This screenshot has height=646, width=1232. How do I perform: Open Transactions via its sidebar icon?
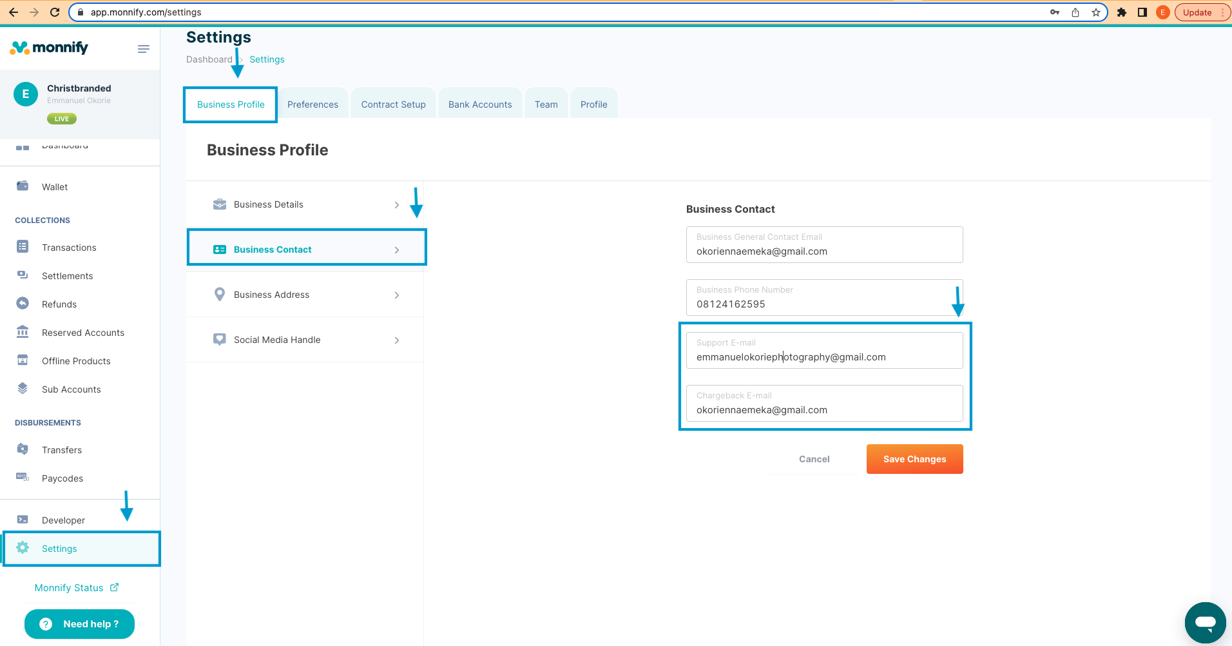[23, 247]
